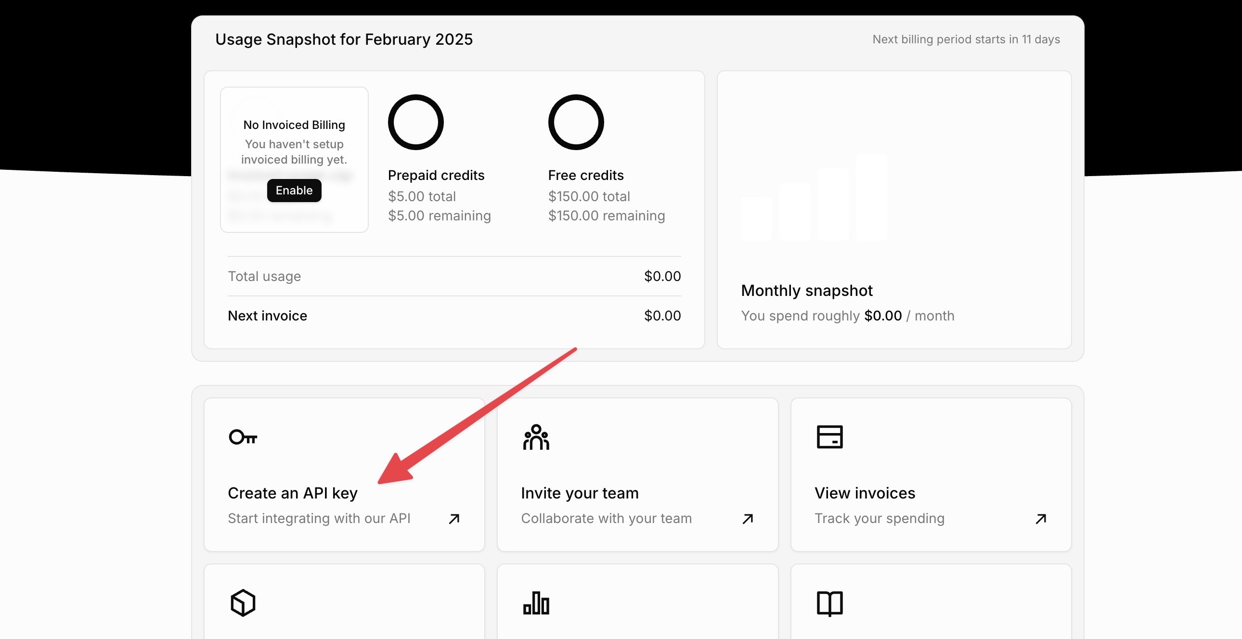Click the Enable invoiced billing button

[294, 191]
